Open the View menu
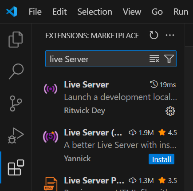The image size is (193, 191). (132, 12)
